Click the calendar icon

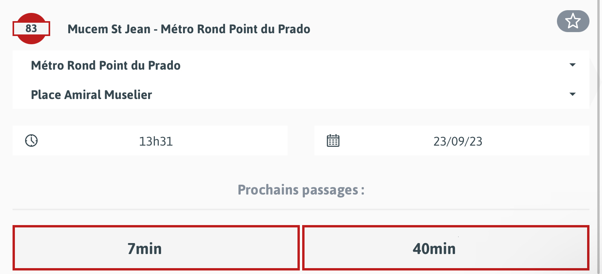[333, 141]
